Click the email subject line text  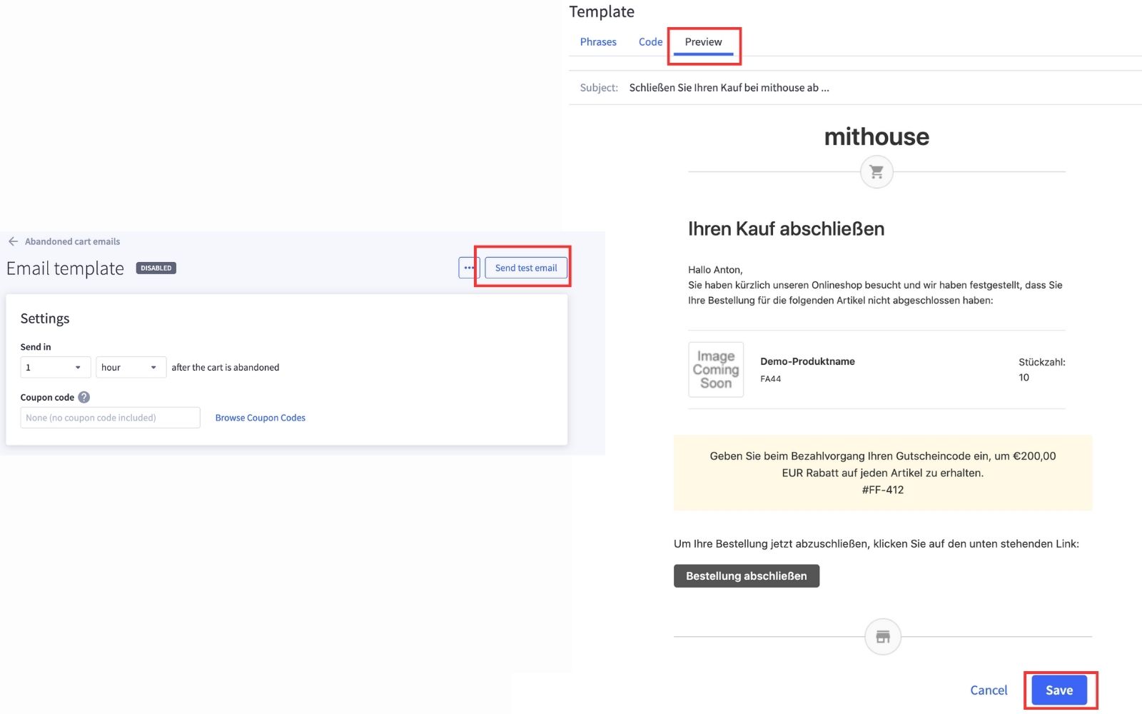tap(729, 88)
